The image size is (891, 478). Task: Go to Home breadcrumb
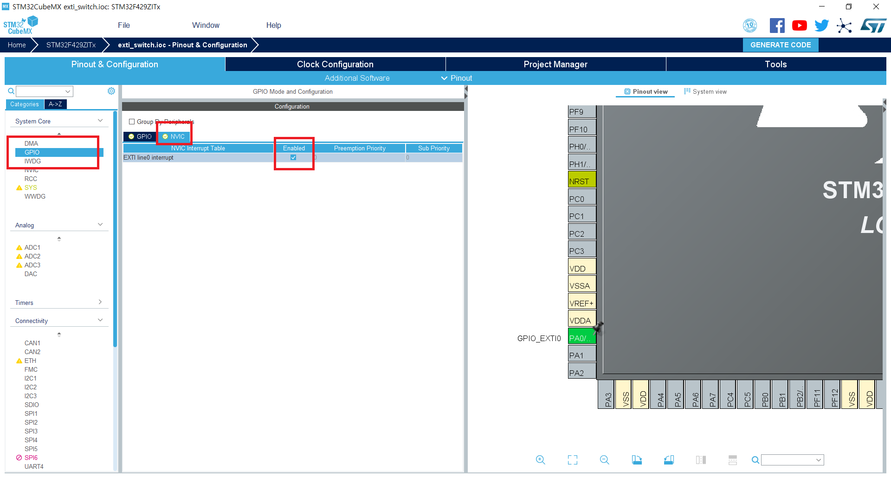coord(17,45)
